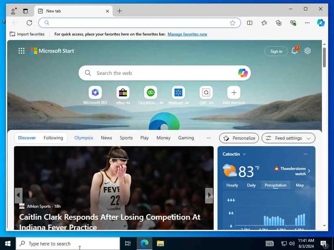Open Olympics feed tab

click(84, 138)
